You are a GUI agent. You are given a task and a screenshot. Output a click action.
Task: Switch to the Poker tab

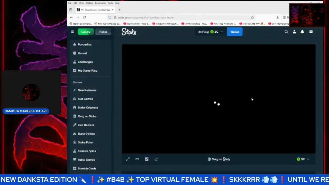(x=103, y=32)
